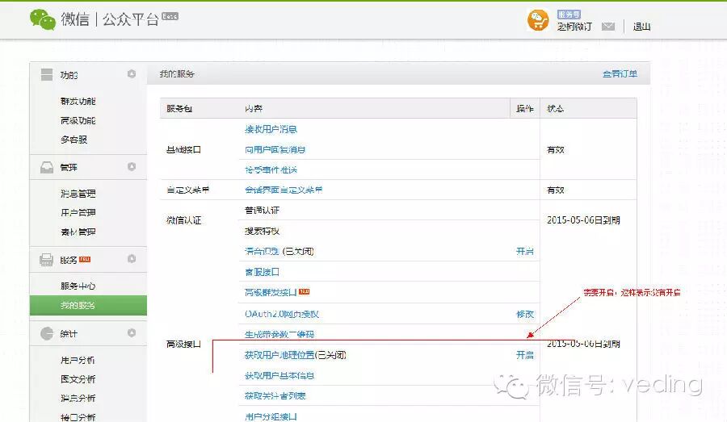Open the 高级群发接口 link

[271, 292]
